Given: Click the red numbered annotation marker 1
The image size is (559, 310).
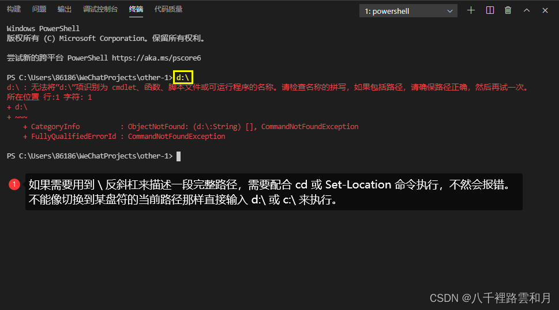Looking at the screenshot, I should pos(14,184).
